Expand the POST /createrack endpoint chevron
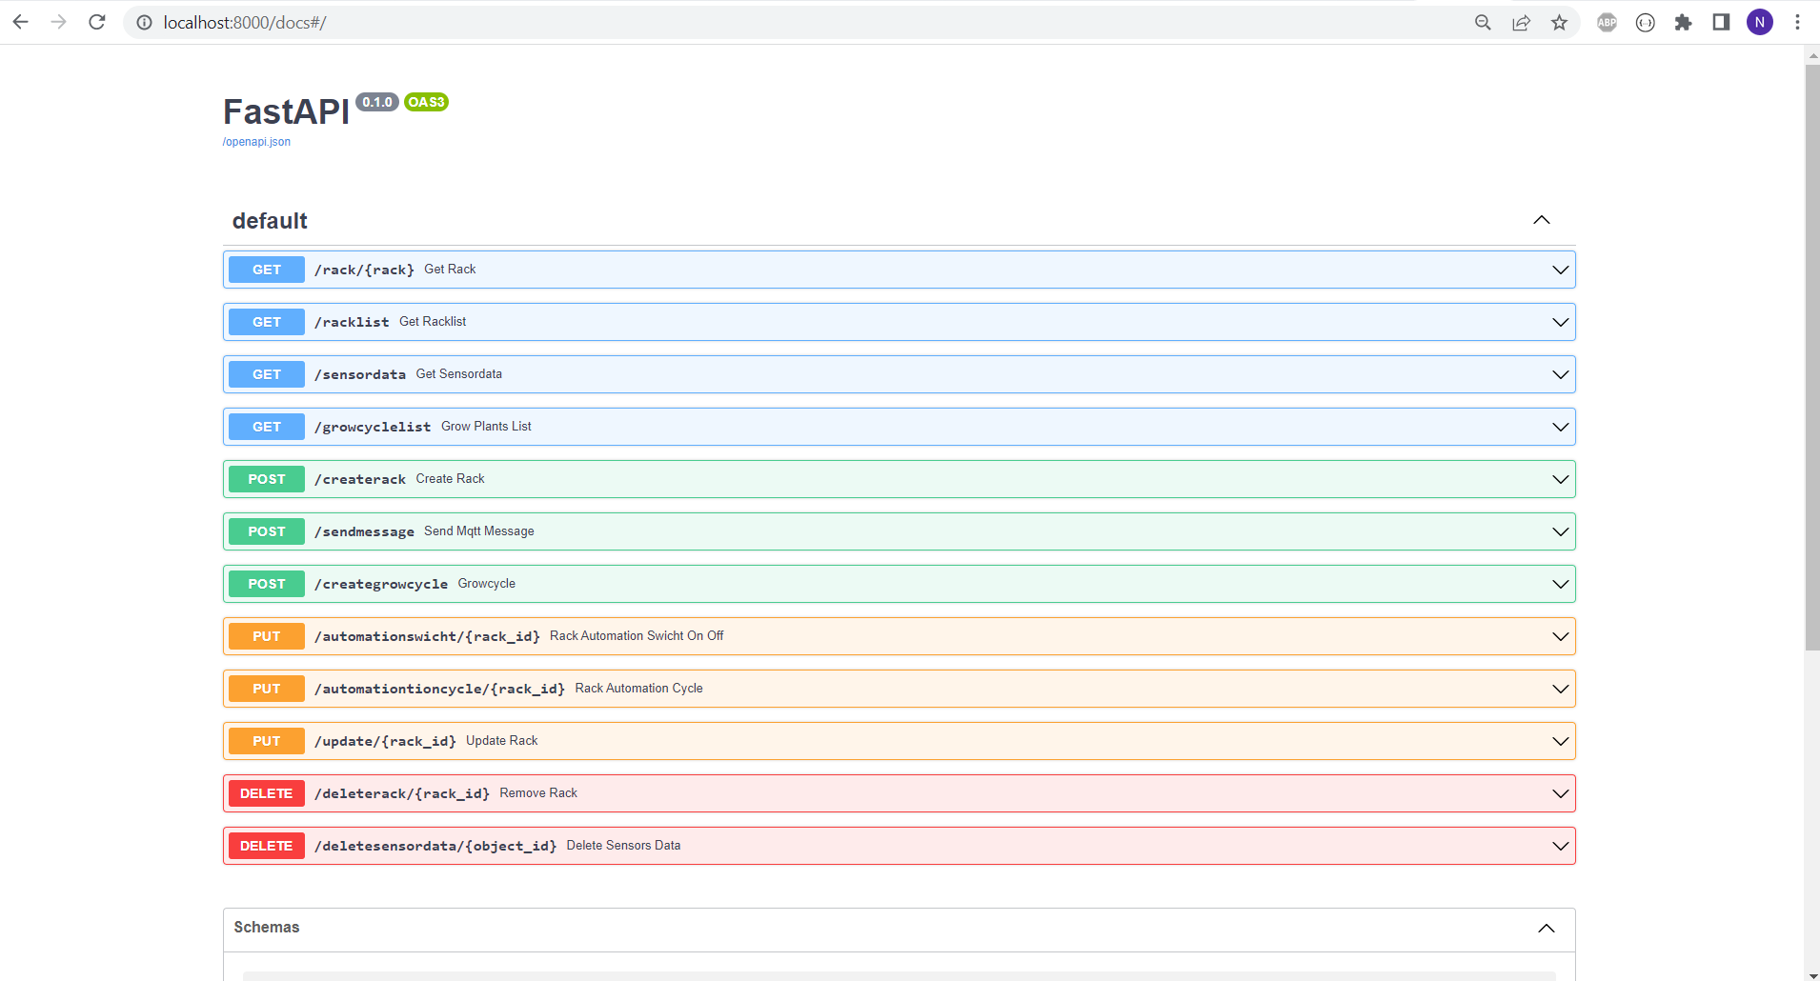 (1560, 479)
